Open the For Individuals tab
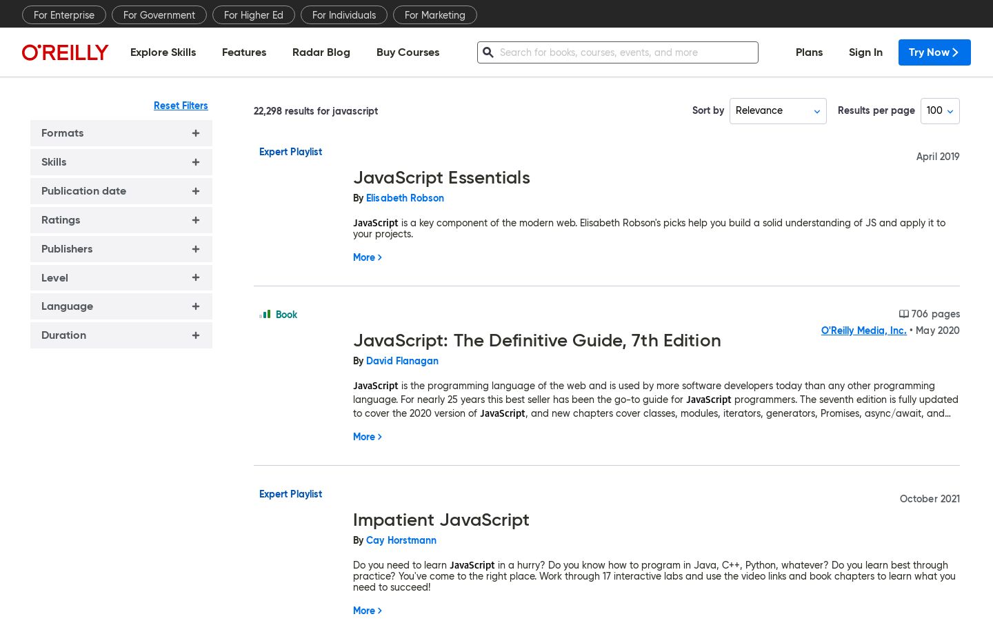The image size is (993, 621). (344, 14)
